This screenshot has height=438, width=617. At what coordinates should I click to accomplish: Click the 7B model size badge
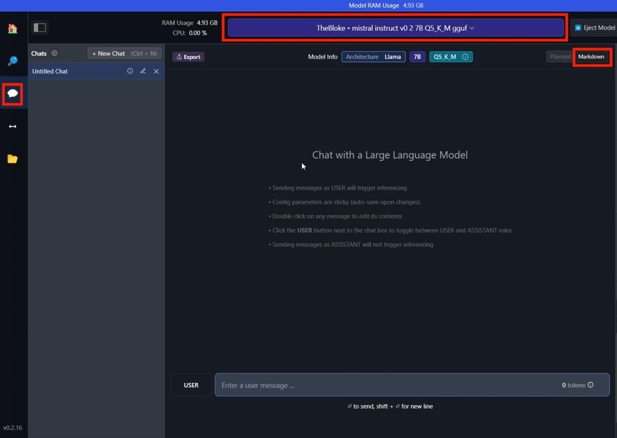pyautogui.click(x=417, y=57)
